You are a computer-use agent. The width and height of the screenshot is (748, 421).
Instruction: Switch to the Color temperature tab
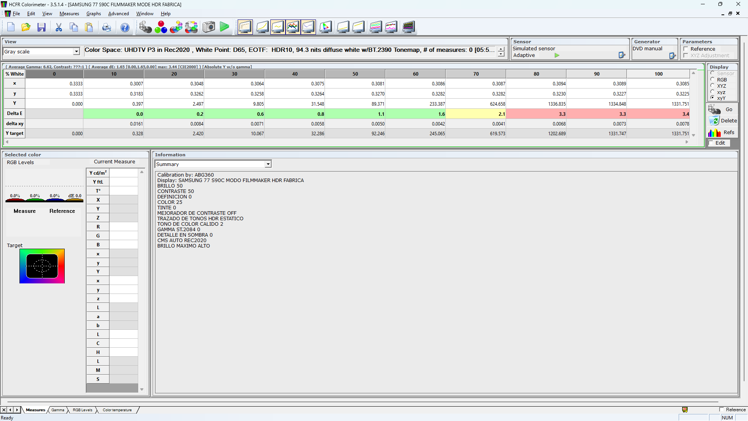(117, 410)
